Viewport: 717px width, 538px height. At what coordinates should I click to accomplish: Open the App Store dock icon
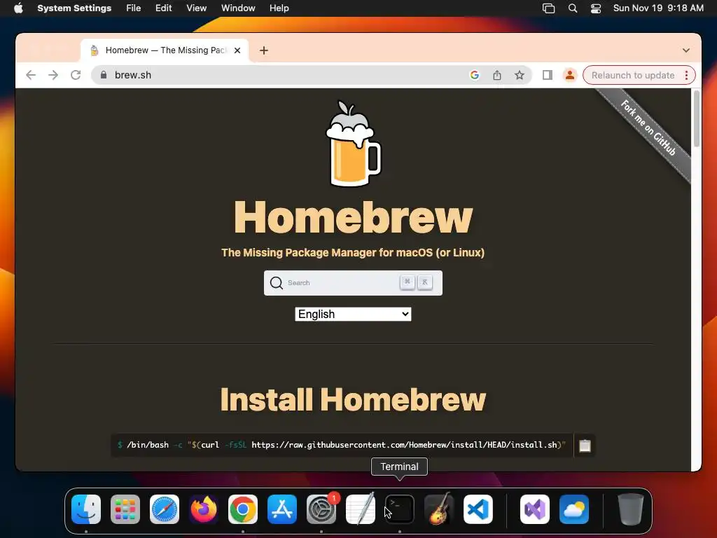[x=282, y=509]
